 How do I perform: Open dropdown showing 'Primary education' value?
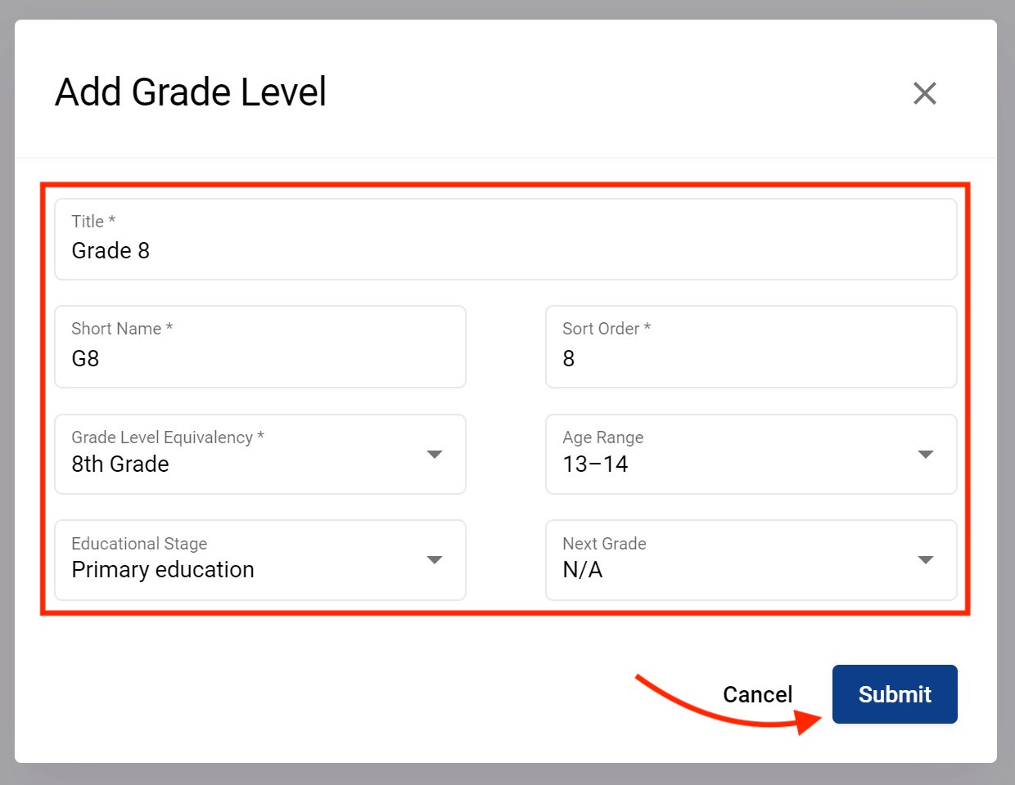pos(246,569)
